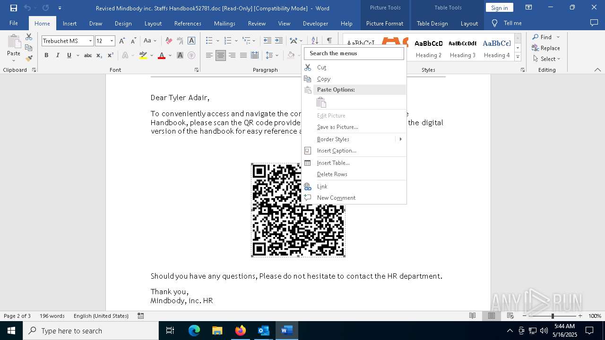Select Insert Caption in the context menu
The width and height of the screenshot is (605, 340).
coord(354,151)
